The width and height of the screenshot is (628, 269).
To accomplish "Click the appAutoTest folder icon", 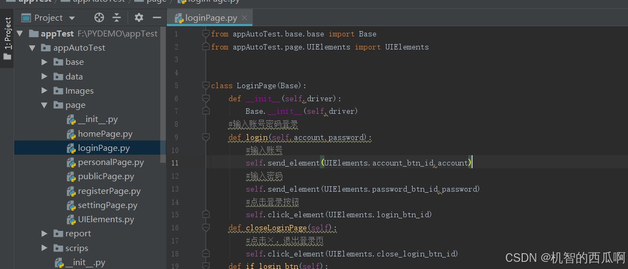I will pos(46,48).
